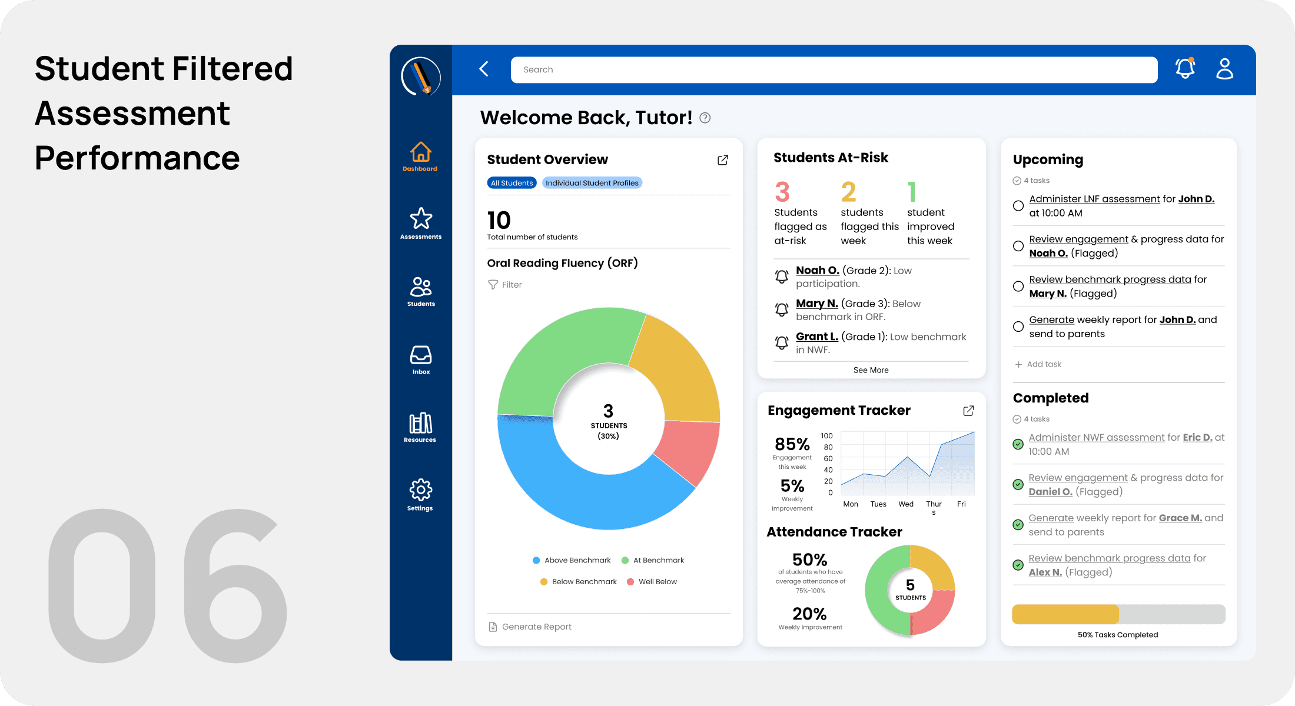
Task: Check off Administer LNF assessment task
Action: pyautogui.click(x=1018, y=206)
